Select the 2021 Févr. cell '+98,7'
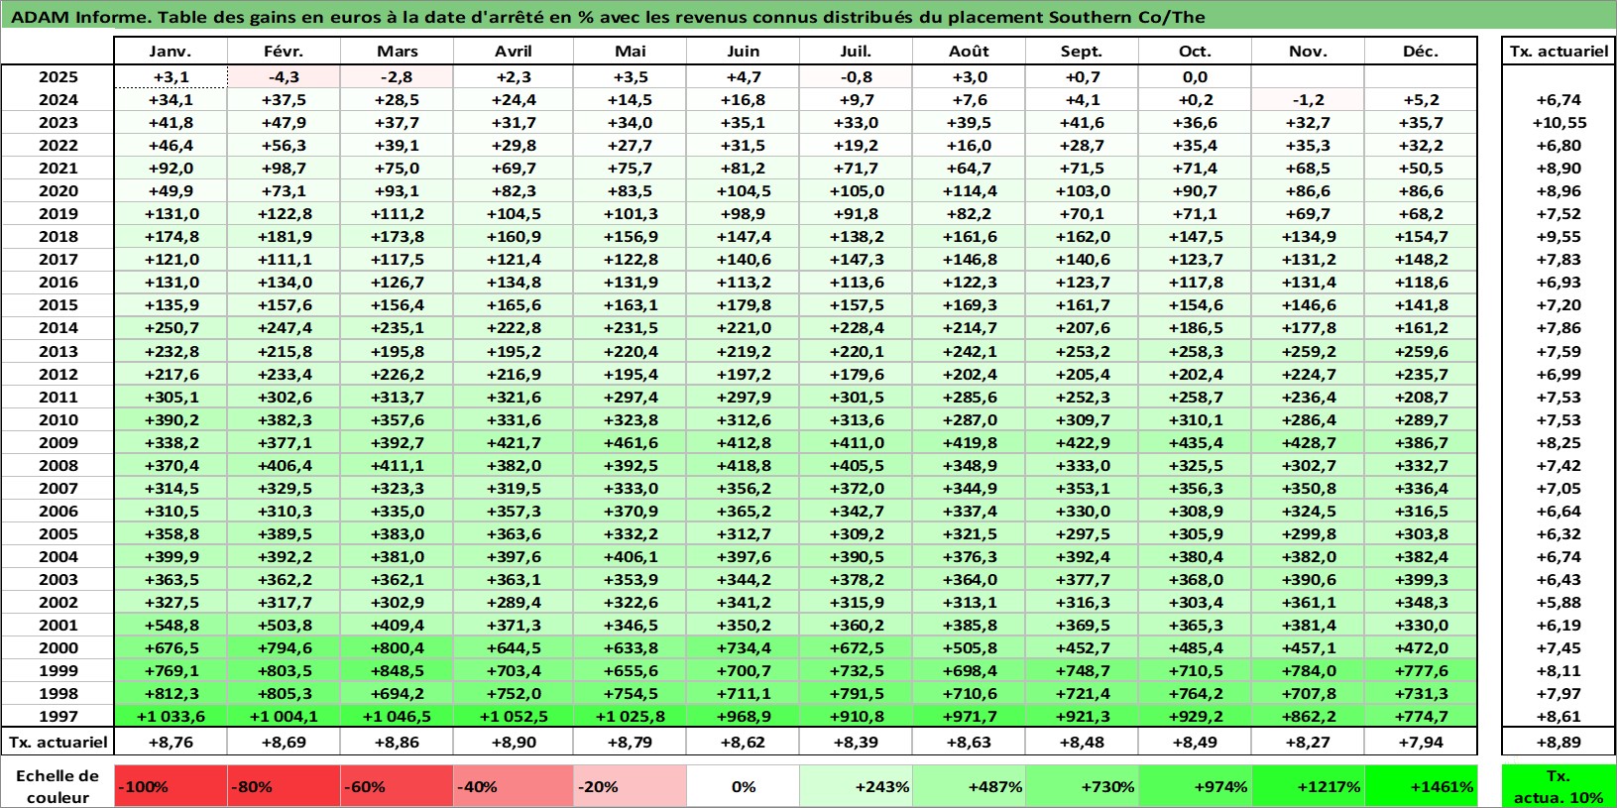Screen dimensions: 1617x808 [x=284, y=168]
